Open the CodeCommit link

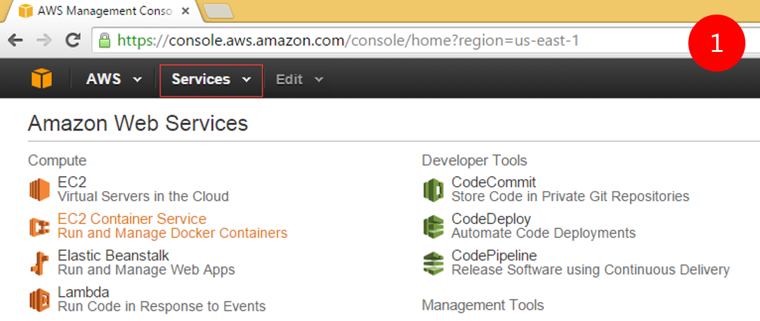coord(494,182)
